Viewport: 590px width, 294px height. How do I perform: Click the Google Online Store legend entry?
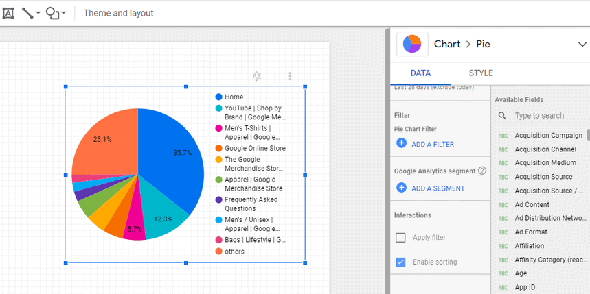[x=250, y=148]
